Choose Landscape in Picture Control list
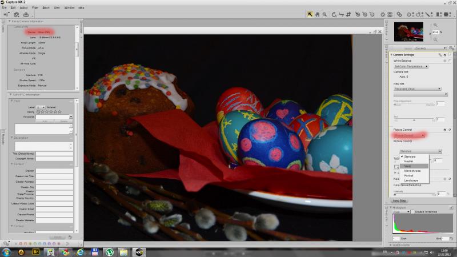457x257 pixels. click(x=414, y=180)
